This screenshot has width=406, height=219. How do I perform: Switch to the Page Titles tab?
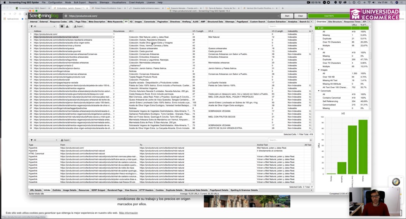pyautogui.click(x=81, y=22)
